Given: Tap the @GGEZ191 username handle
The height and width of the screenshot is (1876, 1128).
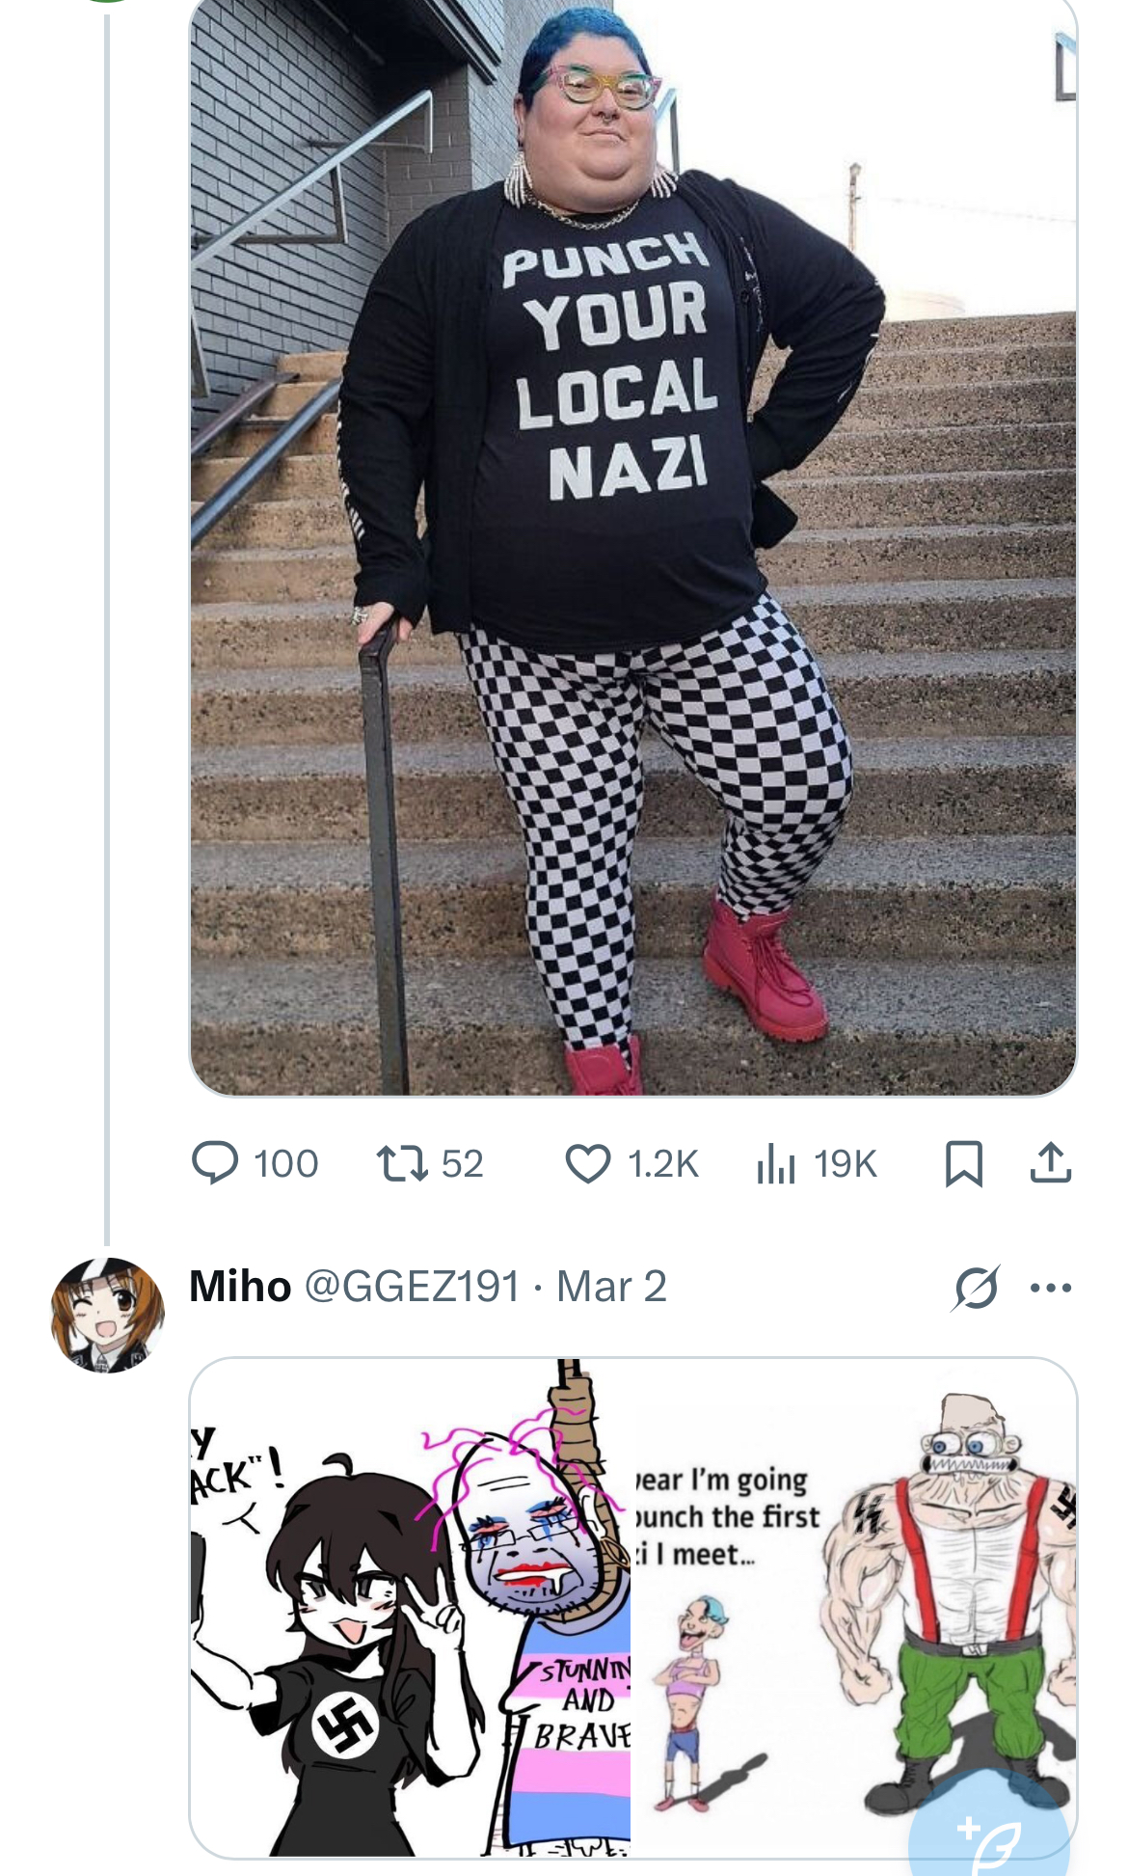Looking at the screenshot, I should (x=413, y=1287).
